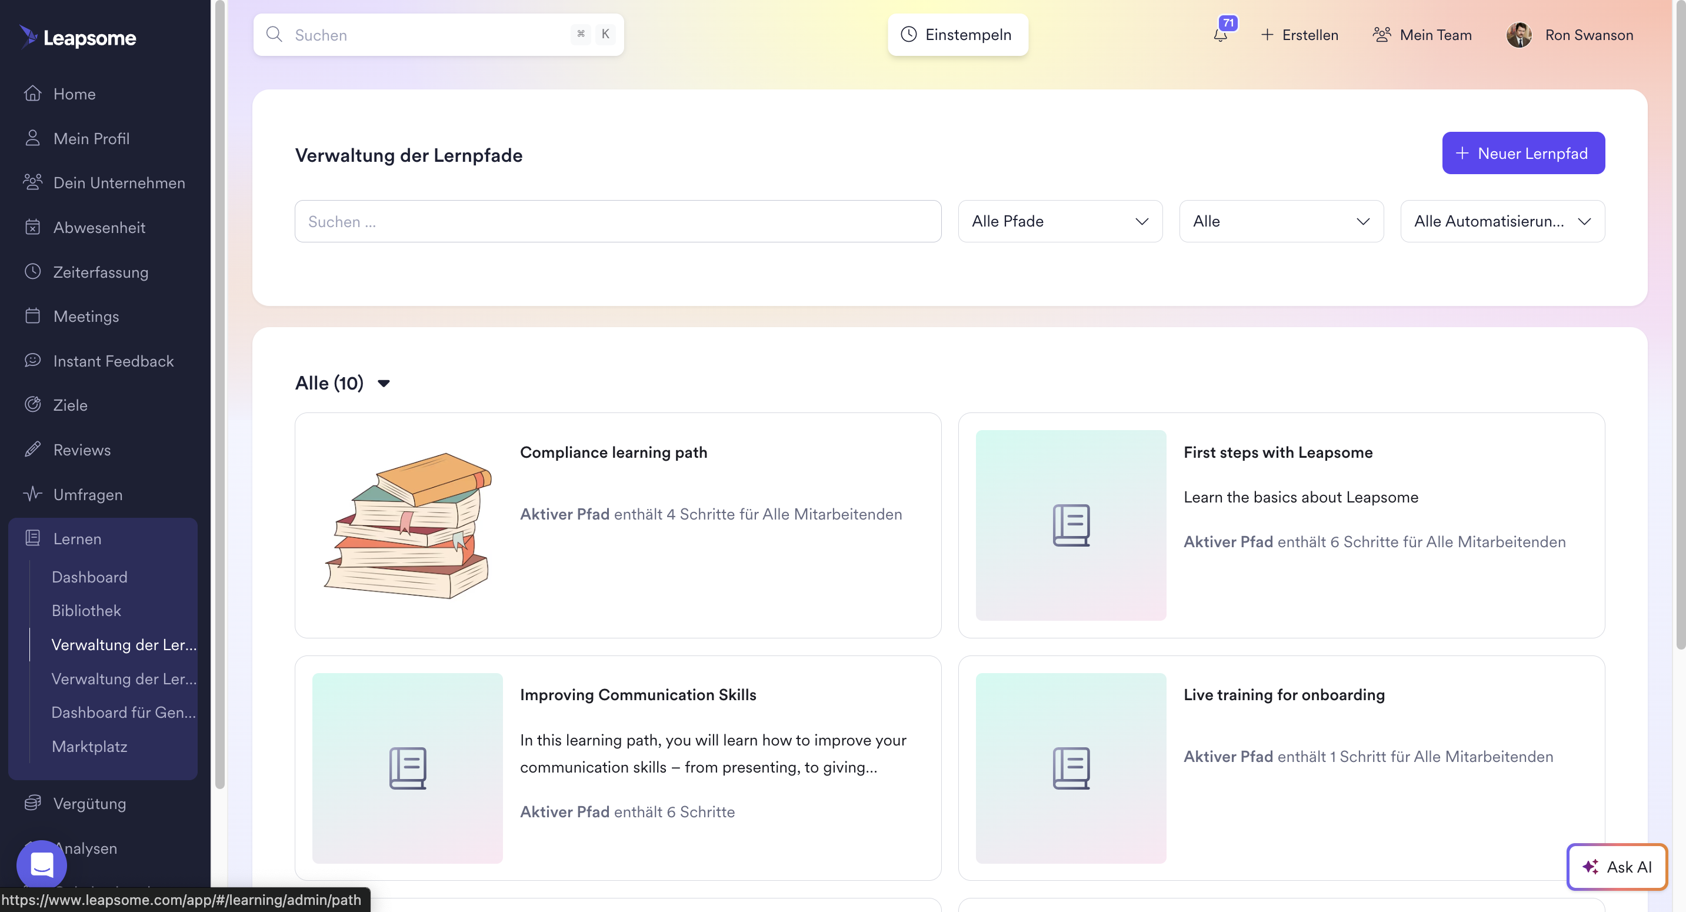Open the Alle Automatisierungen dropdown
Screen dimensions: 1686x912
click(1502, 221)
